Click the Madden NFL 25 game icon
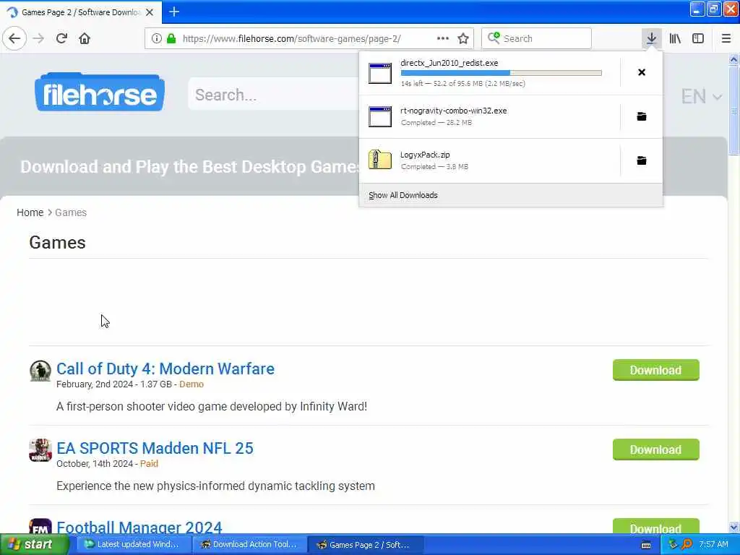The image size is (740, 555). tap(40, 450)
